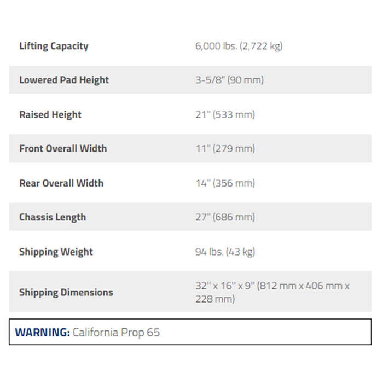Select the 27" (686 mm) value

pos(225,217)
